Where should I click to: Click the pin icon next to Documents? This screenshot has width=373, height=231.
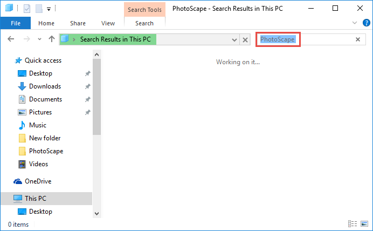(88, 99)
